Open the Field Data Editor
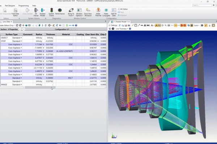This screenshot has width=217, height=144. (15, 12)
